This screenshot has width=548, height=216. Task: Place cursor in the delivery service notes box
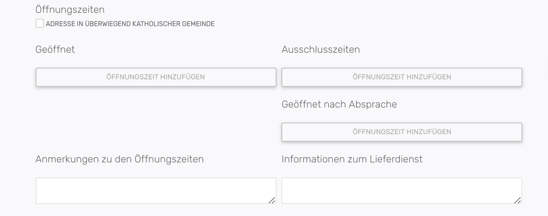(401, 191)
